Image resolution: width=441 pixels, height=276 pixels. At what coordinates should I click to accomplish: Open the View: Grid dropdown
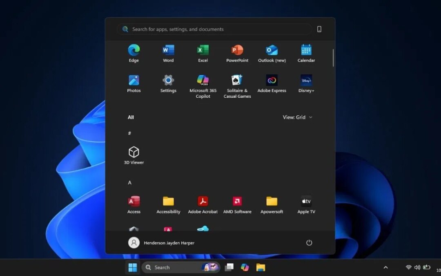[x=298, y=117]
